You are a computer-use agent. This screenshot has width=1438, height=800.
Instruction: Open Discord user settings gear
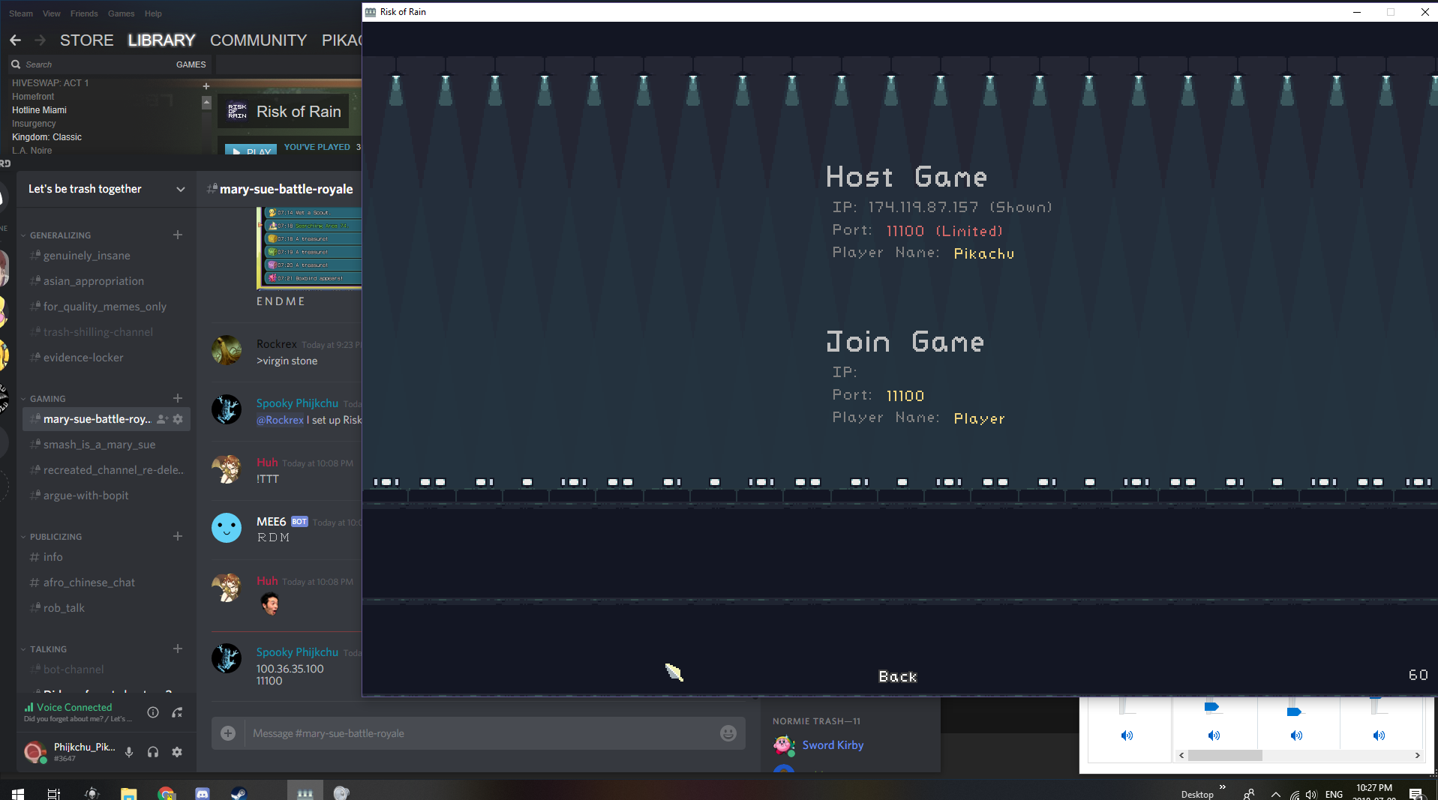tap(177, 752)
